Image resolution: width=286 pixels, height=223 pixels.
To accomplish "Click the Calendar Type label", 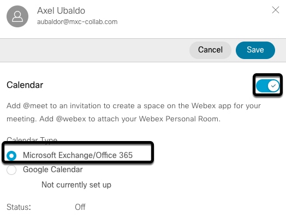I will click(x=32, y=139).
